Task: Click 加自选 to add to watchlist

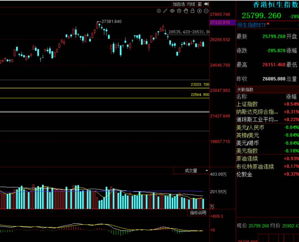Action: pos(179,4)
